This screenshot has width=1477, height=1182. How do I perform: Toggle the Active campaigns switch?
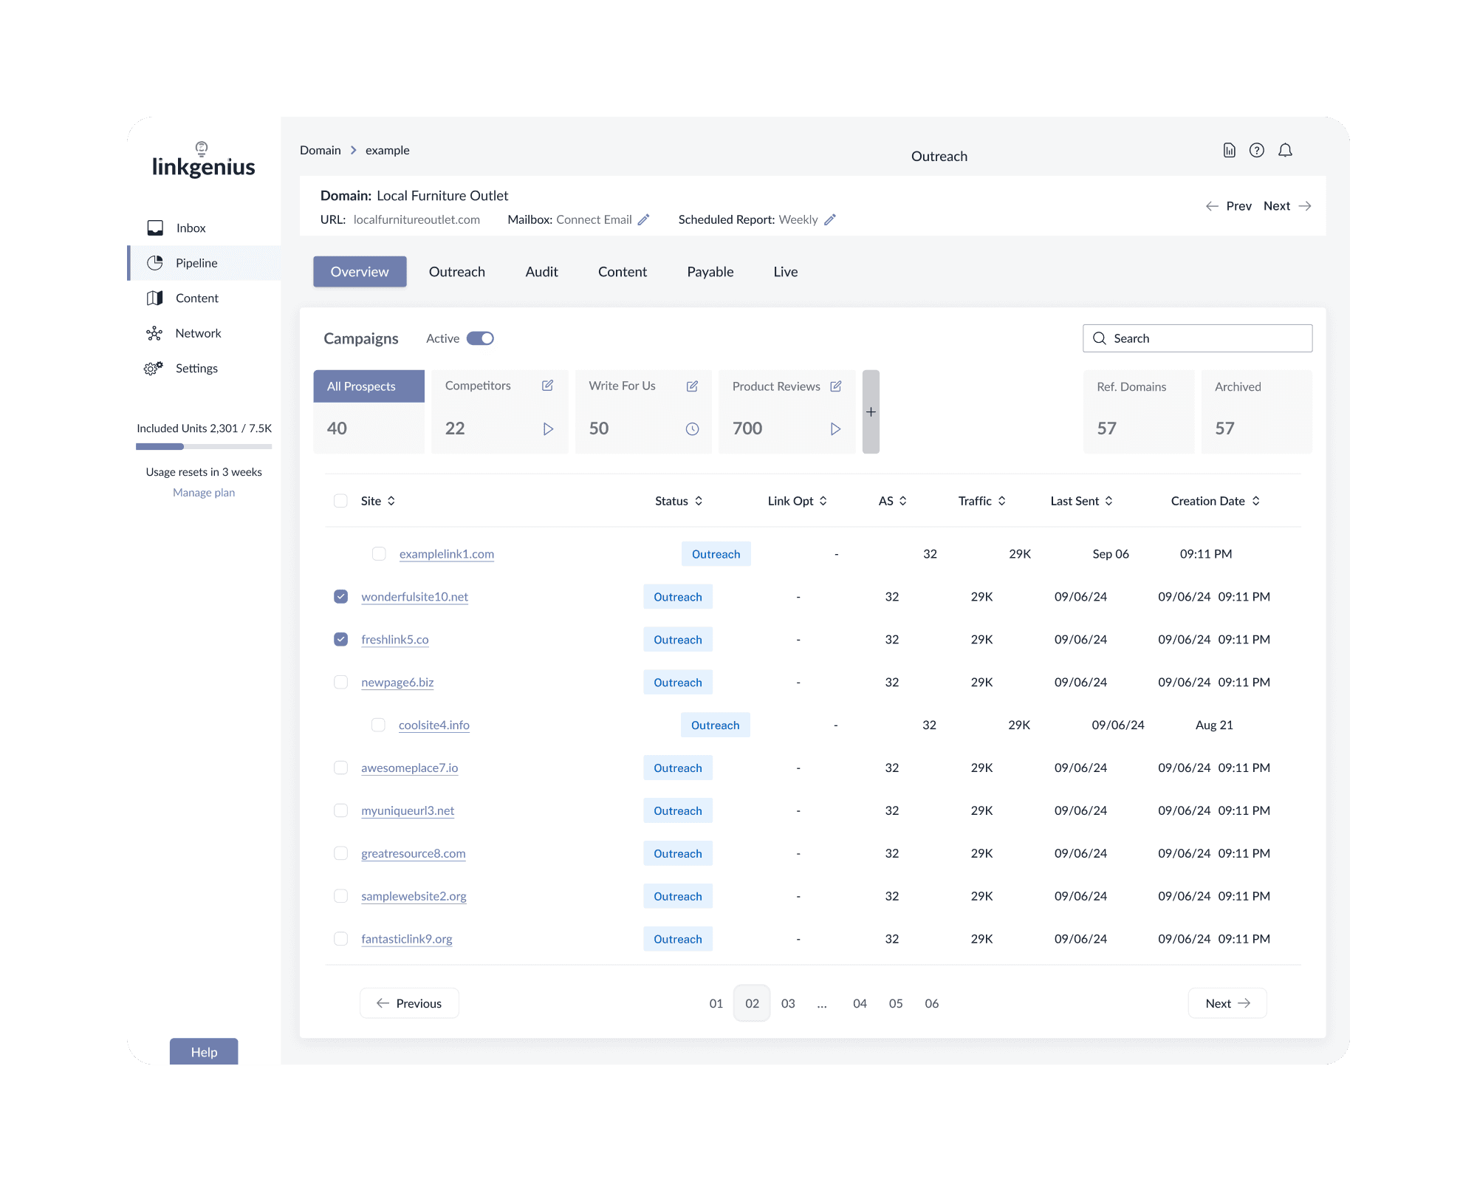tap(480, 338)
